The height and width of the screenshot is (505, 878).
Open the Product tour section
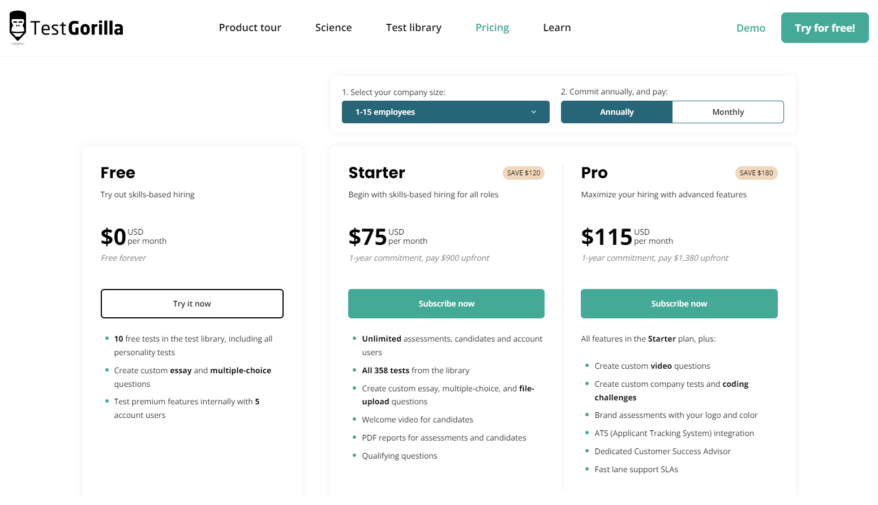(250, 27)
